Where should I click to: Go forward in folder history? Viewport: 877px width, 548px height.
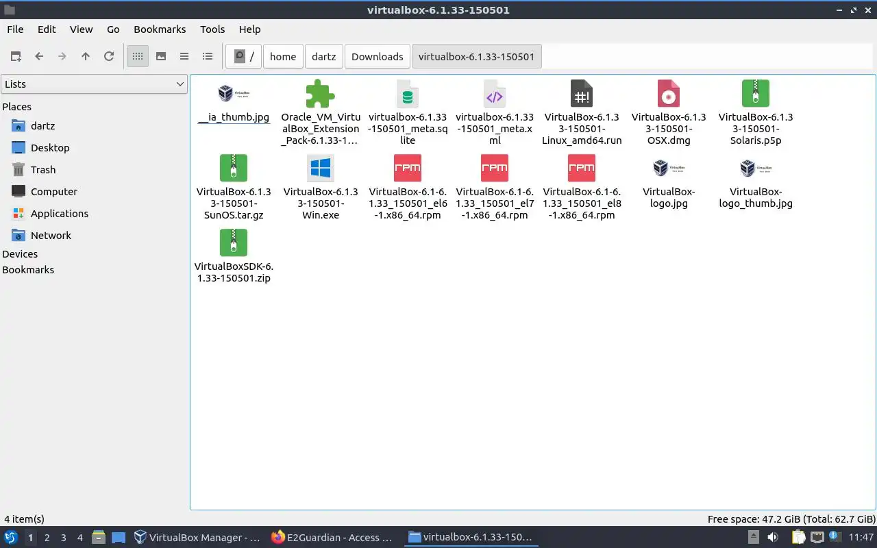click(62, 56)
